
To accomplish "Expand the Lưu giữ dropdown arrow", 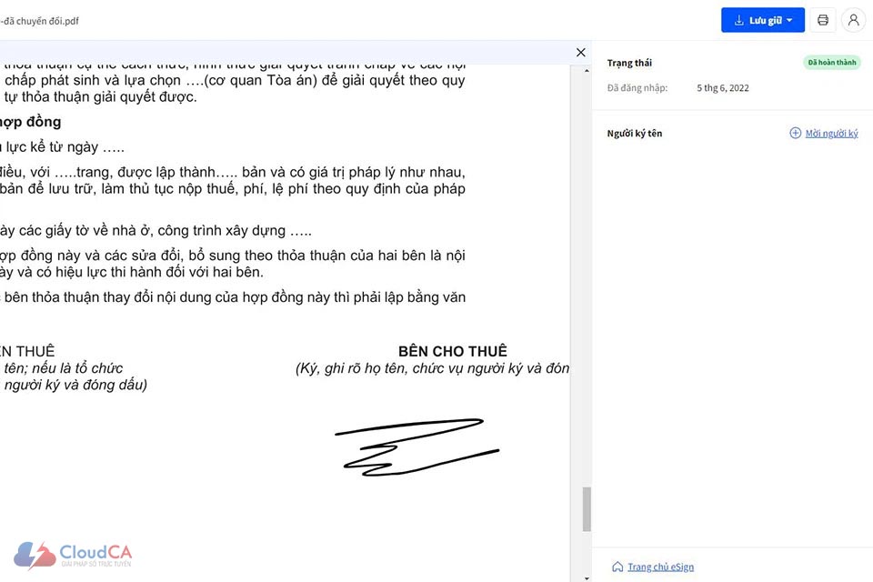I will click(789, 20).
